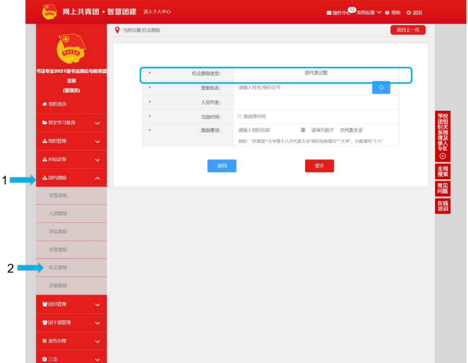The height and width of the screenshot is (363, 468).
Task: Expand the 团员管理 section
Action: click(x=71, y=304)
